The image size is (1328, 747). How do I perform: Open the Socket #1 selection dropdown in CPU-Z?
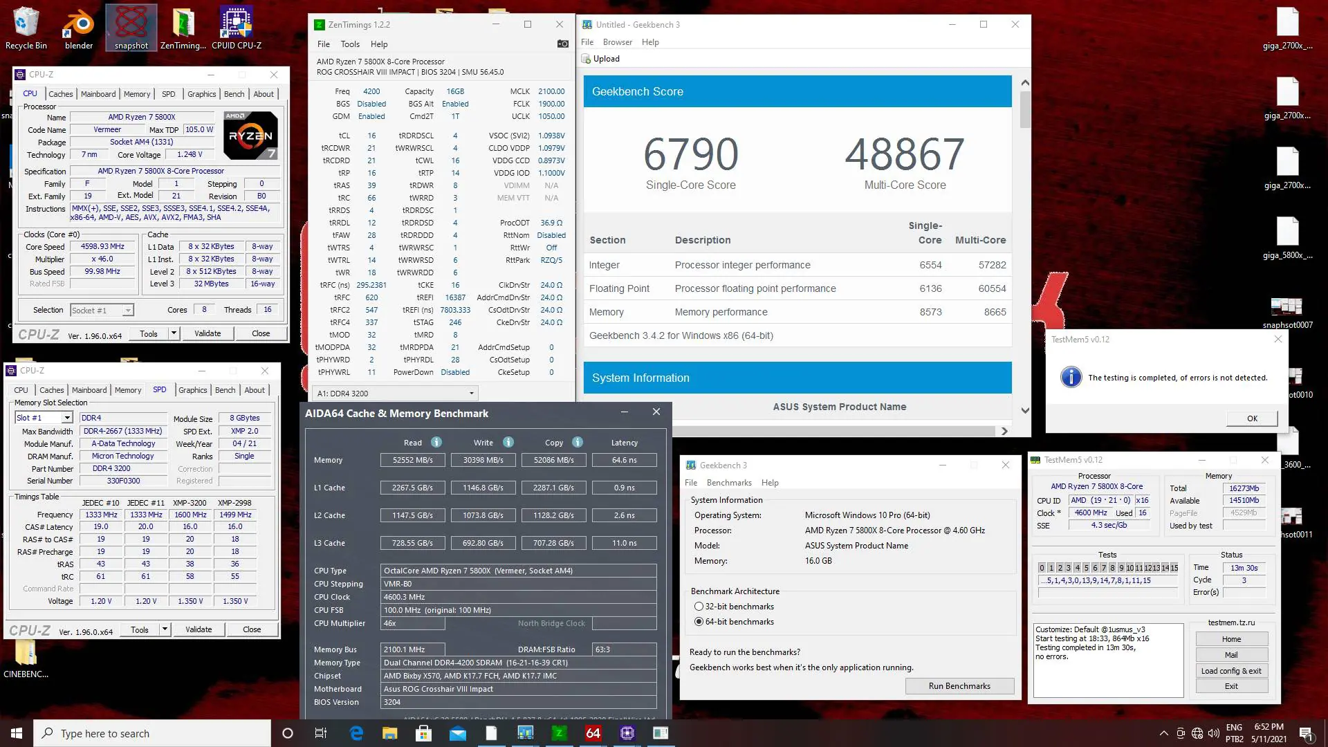pos(102,311)
